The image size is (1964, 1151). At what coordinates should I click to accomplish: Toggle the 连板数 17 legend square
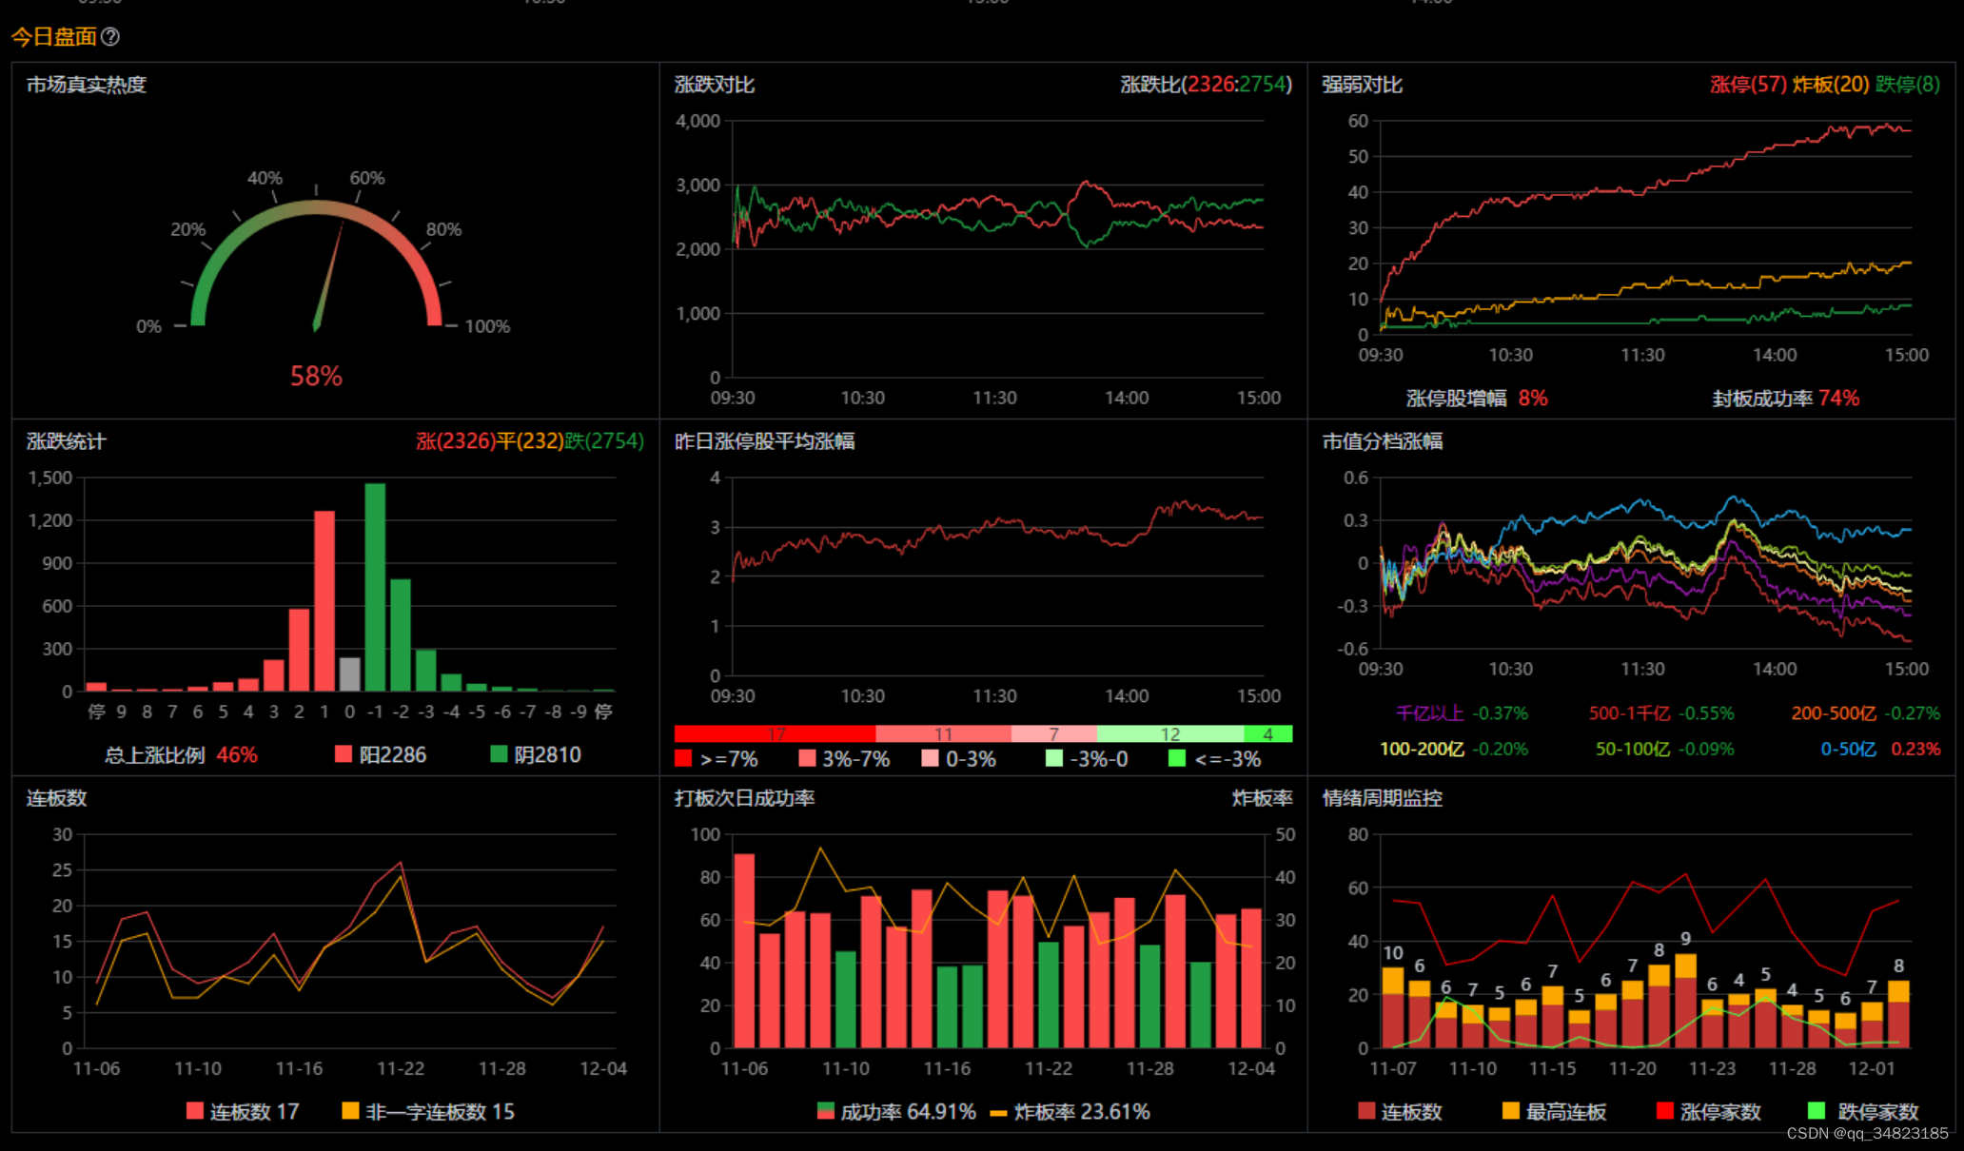coord(195,1111)
